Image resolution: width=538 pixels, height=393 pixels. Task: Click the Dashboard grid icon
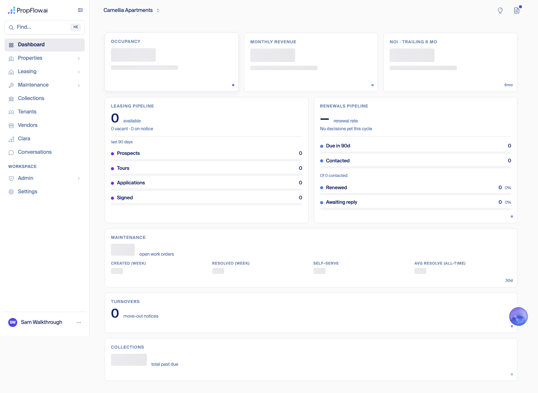point(11,45)
